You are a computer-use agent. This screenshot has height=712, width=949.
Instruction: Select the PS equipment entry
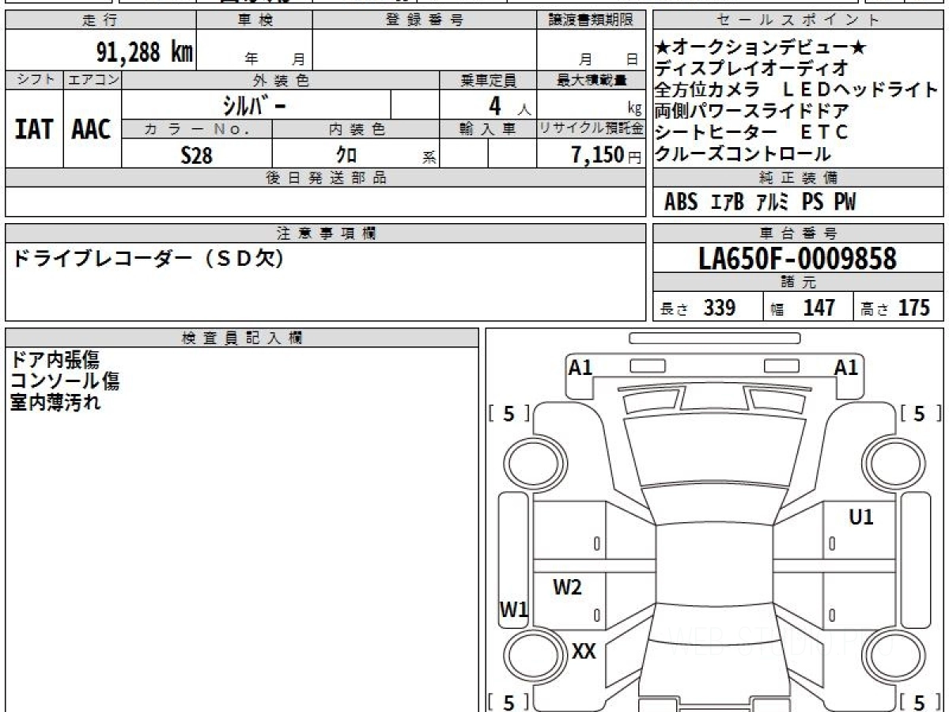[x=812, y=203]
